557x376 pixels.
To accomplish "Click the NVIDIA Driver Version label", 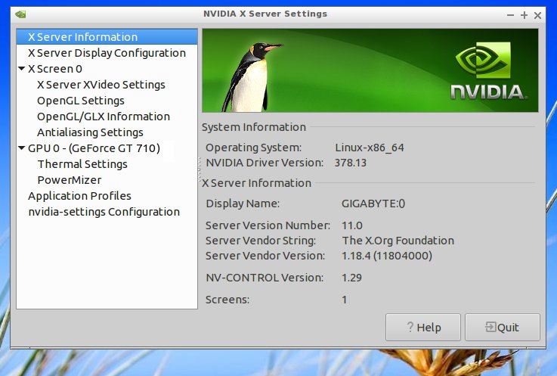I will 265,163.
